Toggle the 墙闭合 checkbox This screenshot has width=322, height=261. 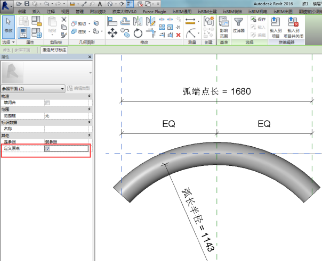click(x=48, y=103)
